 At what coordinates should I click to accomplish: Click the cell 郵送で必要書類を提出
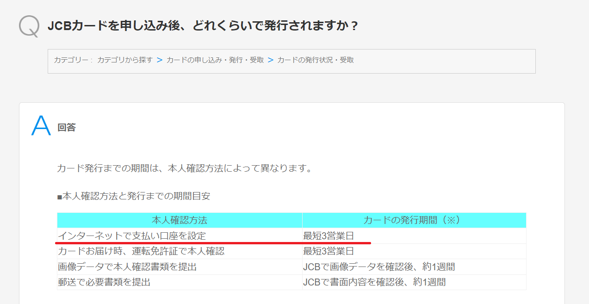tap(180, 282)
